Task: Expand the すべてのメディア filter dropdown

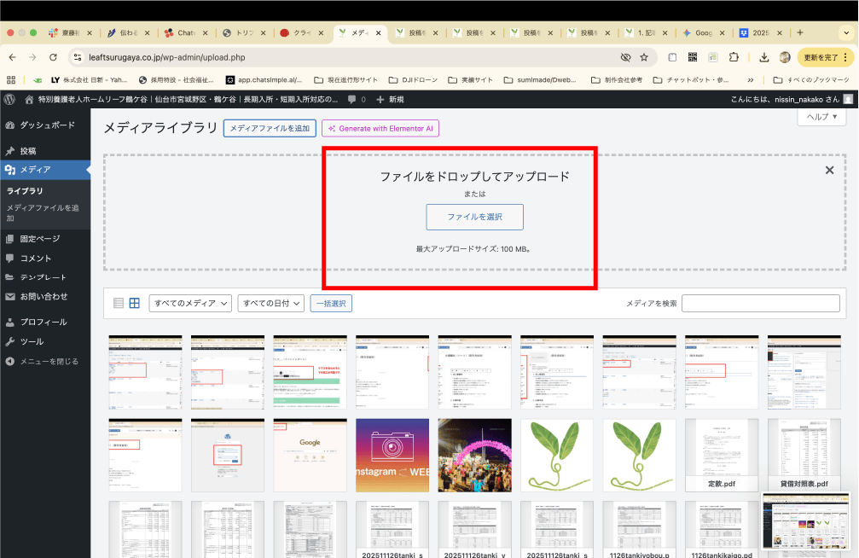Action: (x=190, y=303)
